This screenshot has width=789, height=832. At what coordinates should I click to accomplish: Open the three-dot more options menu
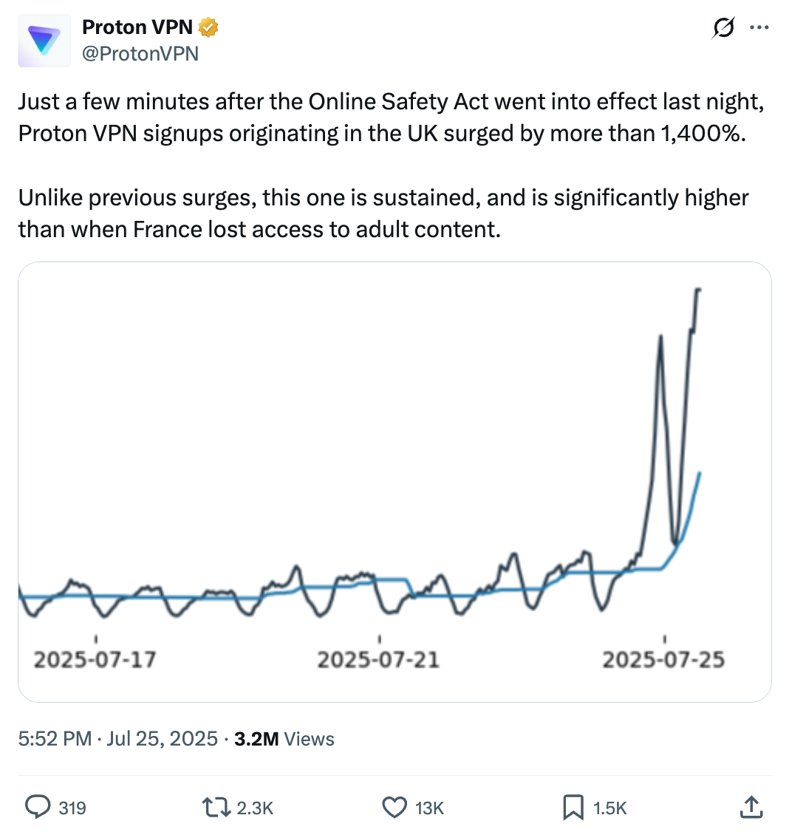pos(759,28)
